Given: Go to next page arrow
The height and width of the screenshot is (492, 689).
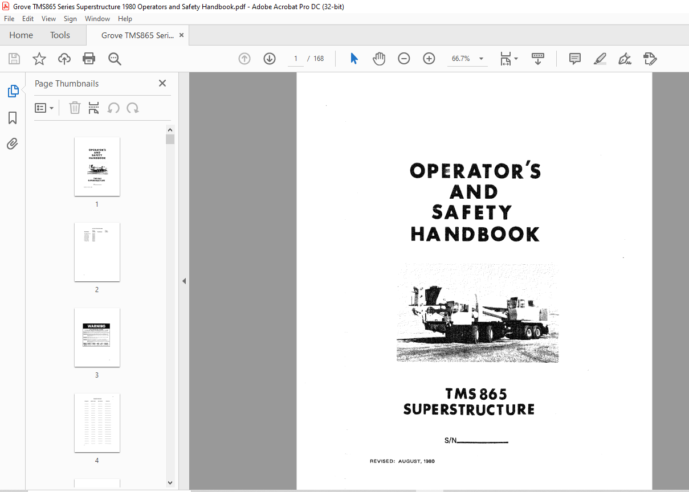Looking at the screenshot, I should point(270,59).
